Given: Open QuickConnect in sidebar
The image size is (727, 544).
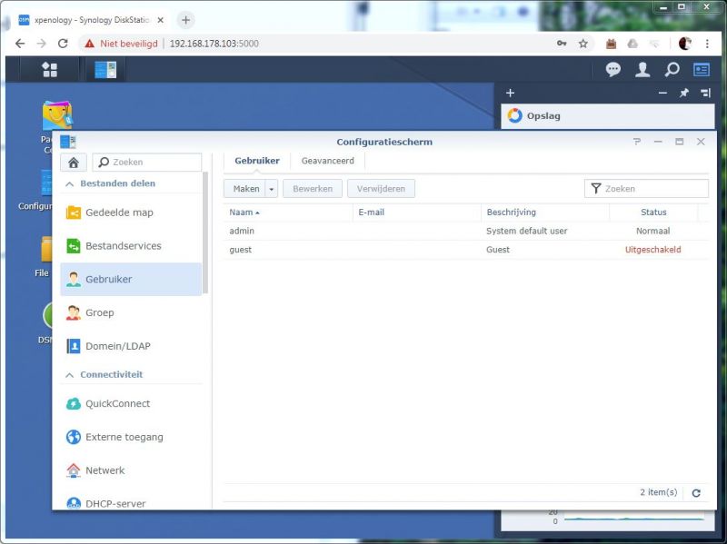Looking at the screenshot, I should [131, 403].
